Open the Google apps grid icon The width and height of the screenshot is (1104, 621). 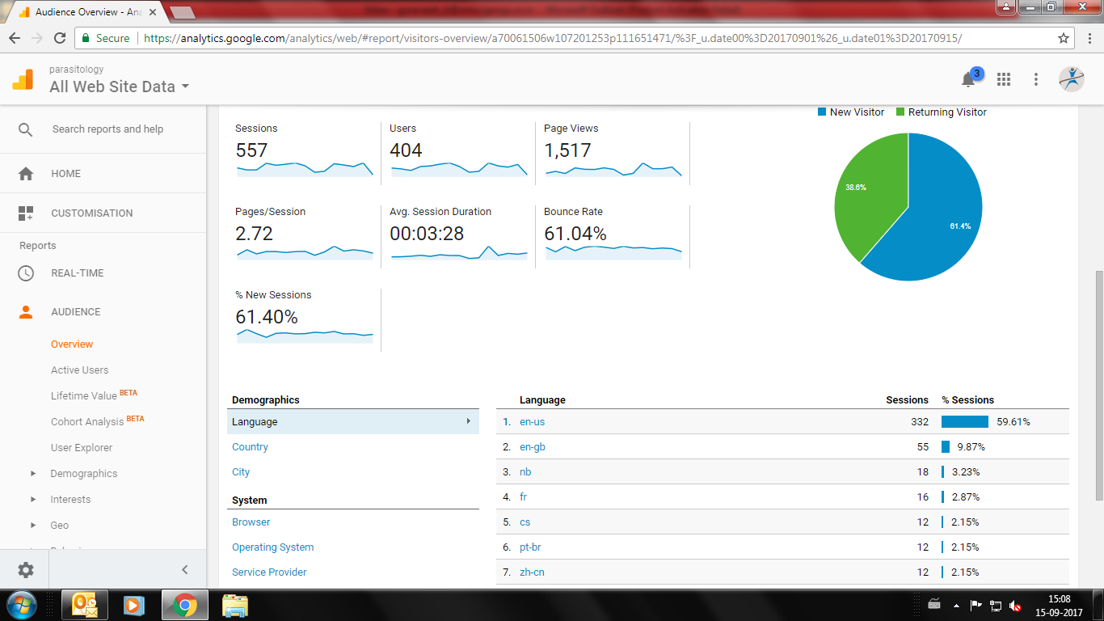point(1004,79)
